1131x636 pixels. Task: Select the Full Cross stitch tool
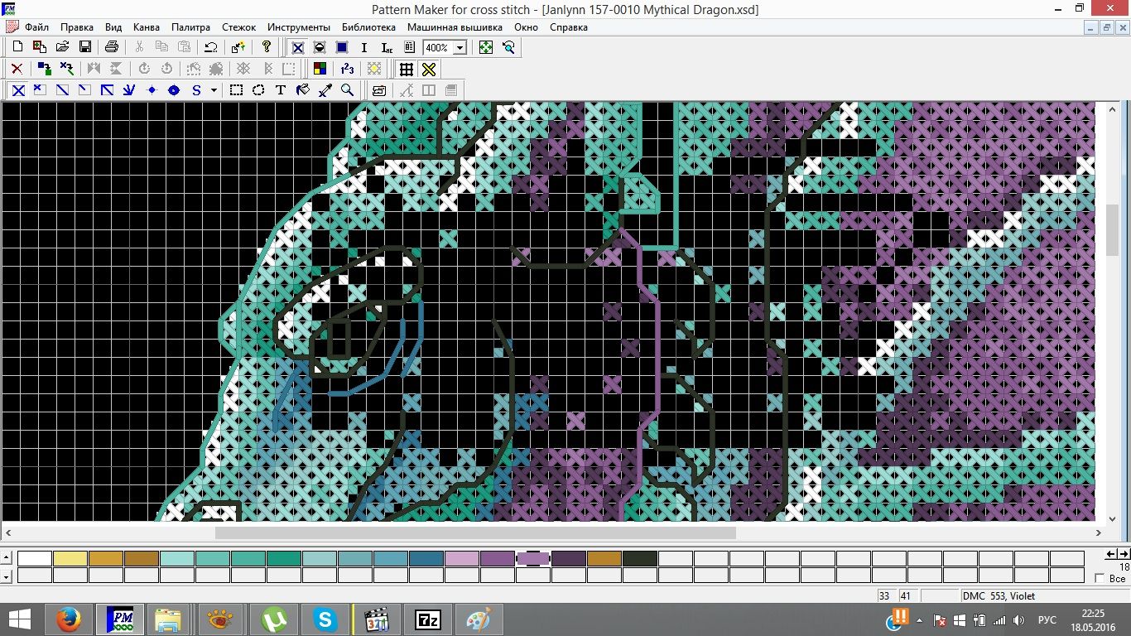[18, 90]
